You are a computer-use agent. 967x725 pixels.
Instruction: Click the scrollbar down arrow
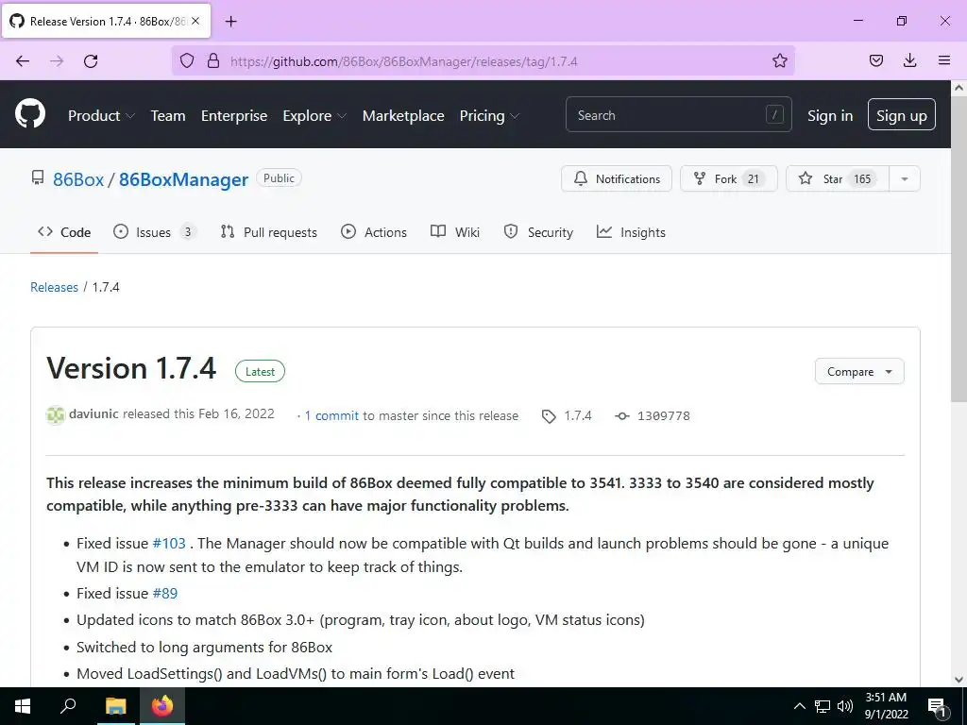coord(959,680)
